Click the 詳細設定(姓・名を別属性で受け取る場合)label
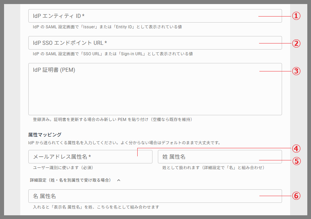The height and width of the screenshot is (219, 311). point(70,180)
